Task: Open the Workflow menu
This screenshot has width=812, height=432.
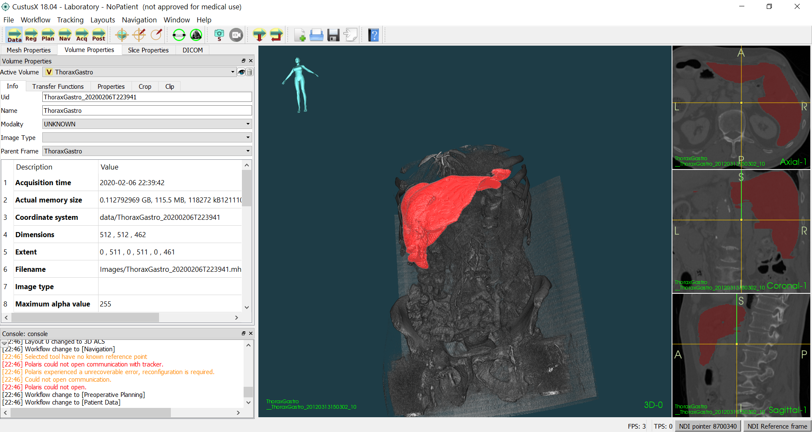Action: point(36,20)
